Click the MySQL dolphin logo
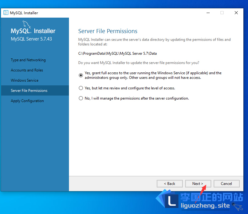Image resolution: width=248 pixels, height=214 pixels. (26, 24)
